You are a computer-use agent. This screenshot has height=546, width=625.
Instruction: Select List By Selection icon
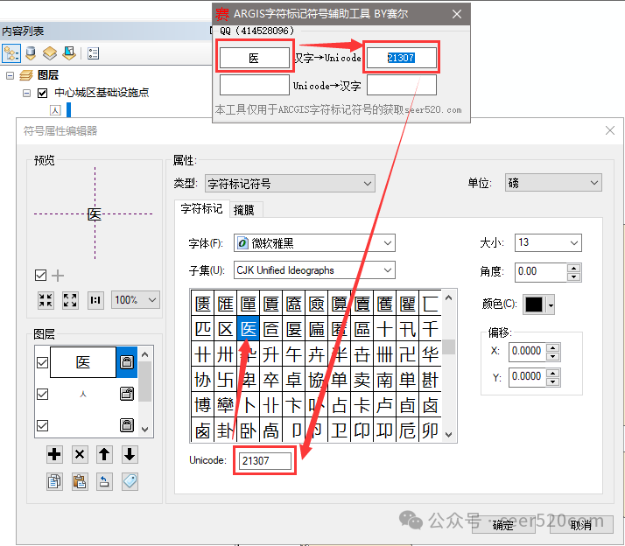tap(69, 53)
